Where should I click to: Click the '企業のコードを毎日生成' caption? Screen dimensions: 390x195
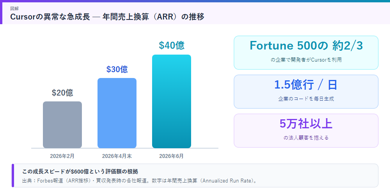(x=306, y=99)
